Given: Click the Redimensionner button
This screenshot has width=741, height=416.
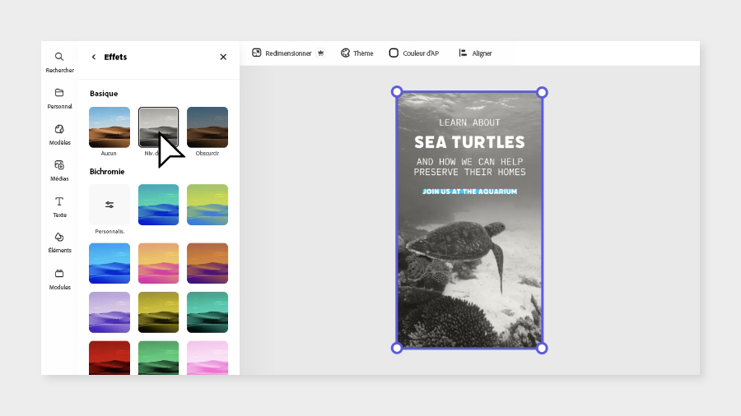Looking at the screenshot, I should [x=282, y=53].
